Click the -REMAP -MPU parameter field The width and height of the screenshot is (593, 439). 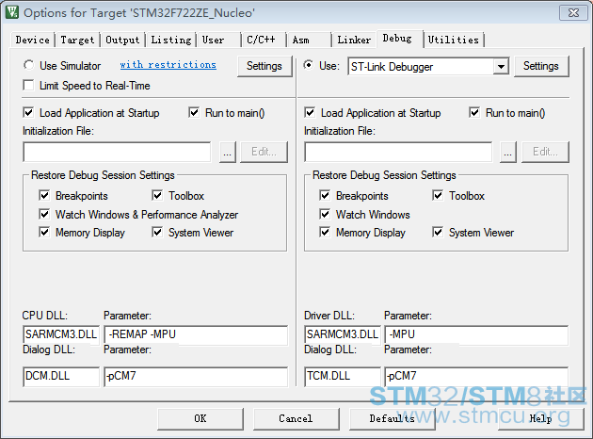tap(196, 335)
